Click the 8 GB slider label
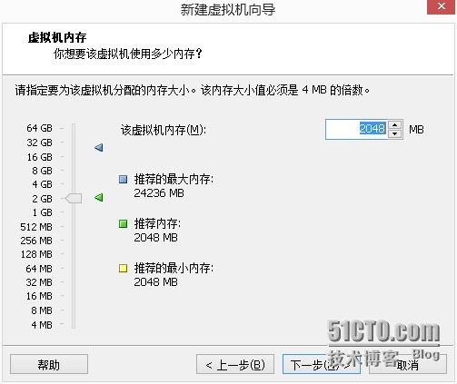Viewport: 457px width, 384px height. click(42, 171)
